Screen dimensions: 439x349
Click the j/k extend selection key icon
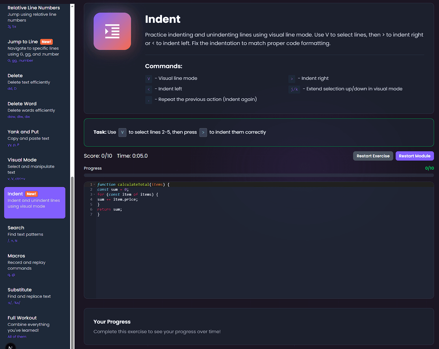(x=294, y=89)
